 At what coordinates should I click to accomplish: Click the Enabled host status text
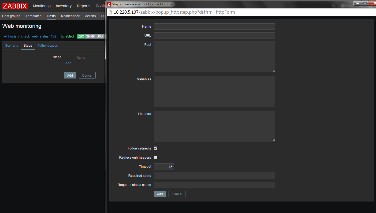pos(68,36)
